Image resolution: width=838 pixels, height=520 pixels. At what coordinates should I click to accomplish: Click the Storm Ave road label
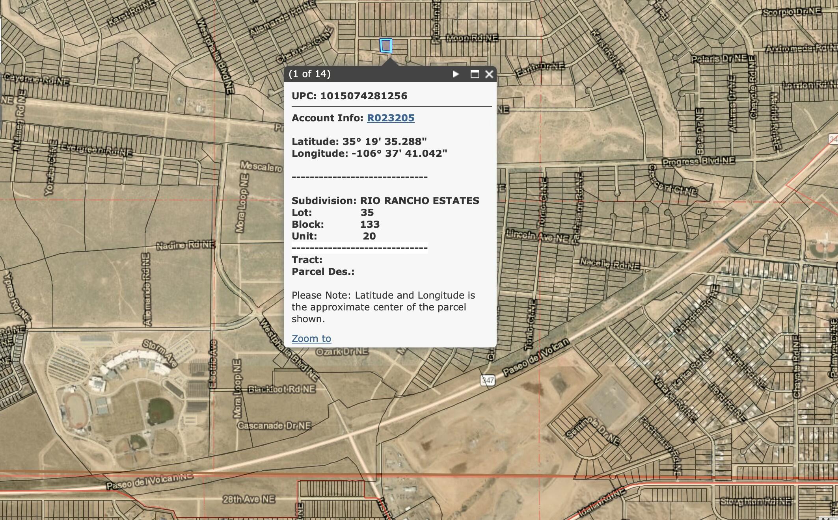pyautogui.click(x=160, y=353)
